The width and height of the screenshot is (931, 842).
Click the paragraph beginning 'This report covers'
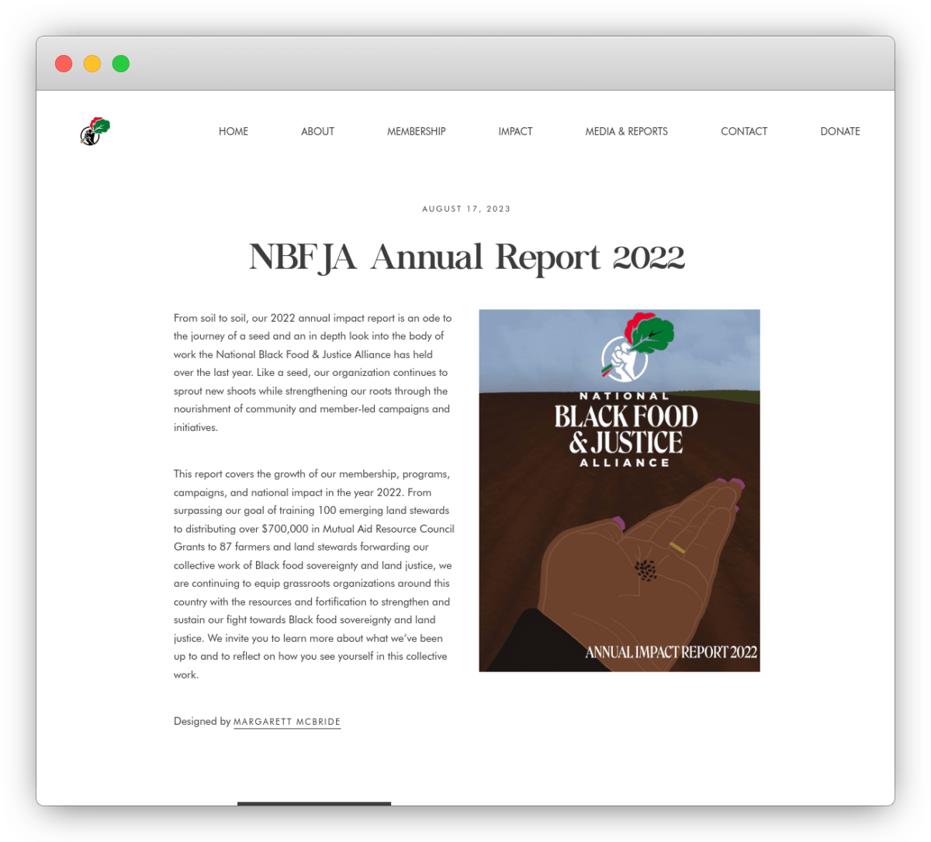314,575
